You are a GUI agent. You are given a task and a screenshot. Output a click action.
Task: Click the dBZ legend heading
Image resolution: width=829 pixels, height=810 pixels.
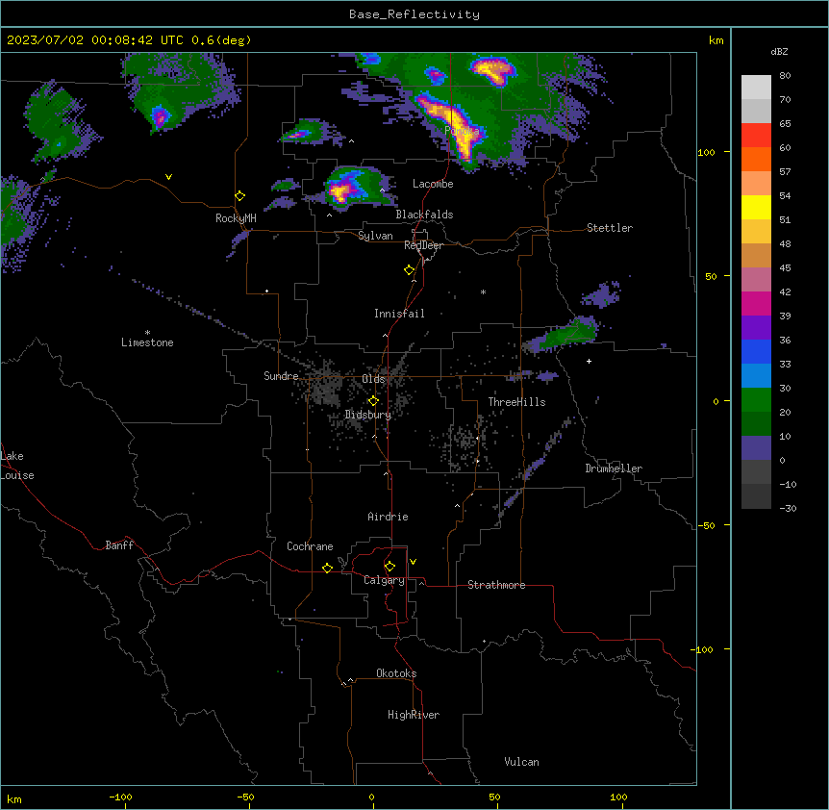[779, 51]
